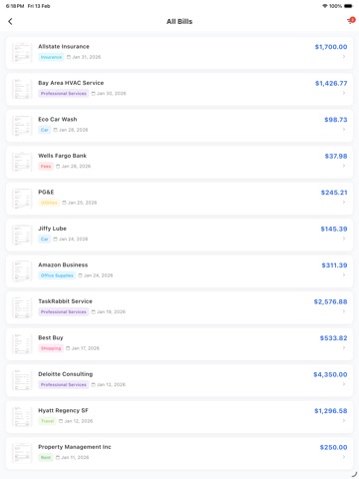Tap the Amazon Business receipt icon
359x479 pixels.
pos(22,271)
